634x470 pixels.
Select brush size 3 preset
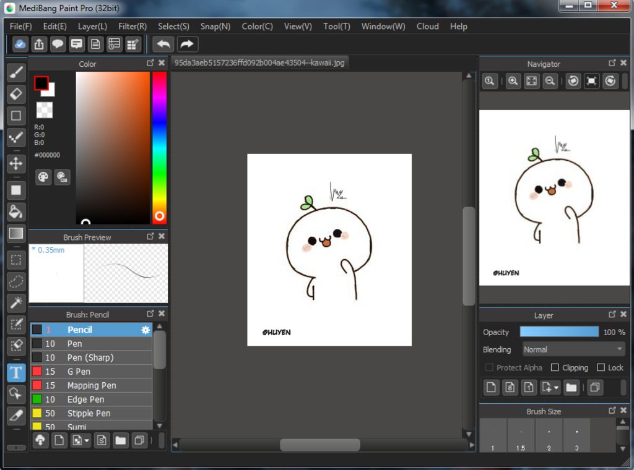pyautogui.click(x=577, y=436)
